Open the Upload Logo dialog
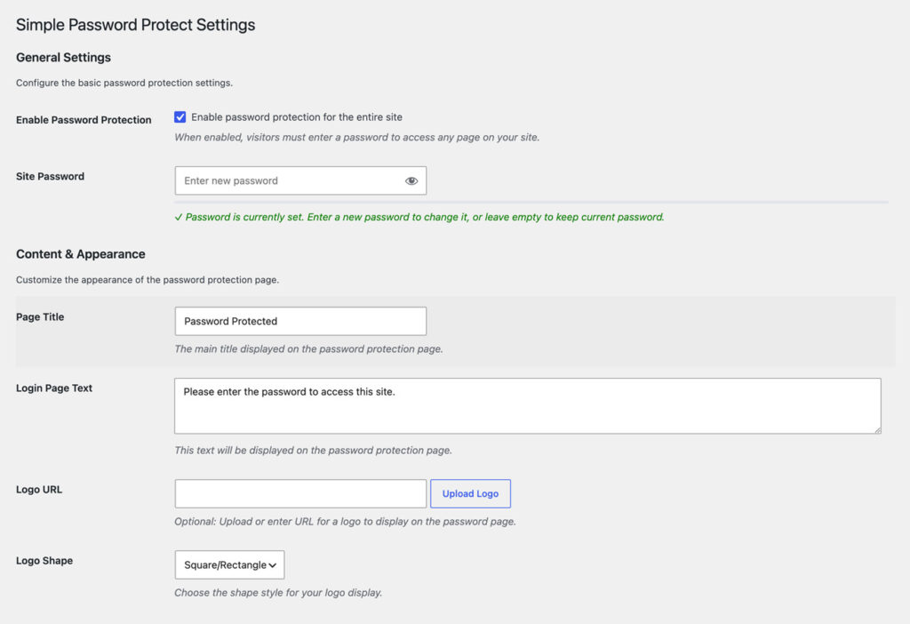910x624 pixels. pos(471,493)
